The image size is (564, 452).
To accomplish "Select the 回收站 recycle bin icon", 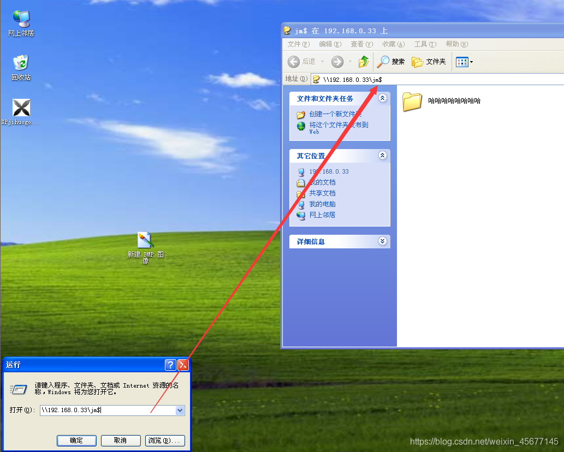I will [x=21, y=68].
